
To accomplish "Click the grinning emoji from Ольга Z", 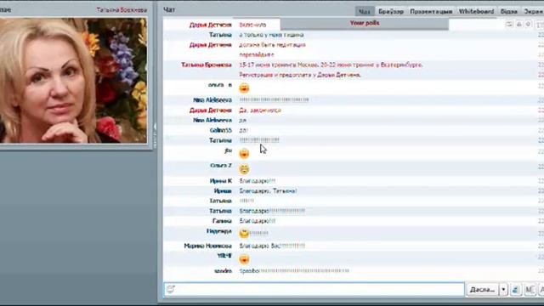I will tap(244, 169).
